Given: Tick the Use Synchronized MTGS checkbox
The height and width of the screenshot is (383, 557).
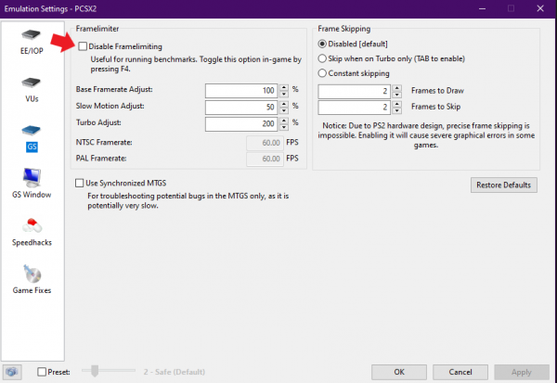Looking at the screenshot, I should (80, 184).
